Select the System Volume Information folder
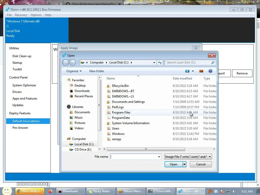 (x=131, y=123)
